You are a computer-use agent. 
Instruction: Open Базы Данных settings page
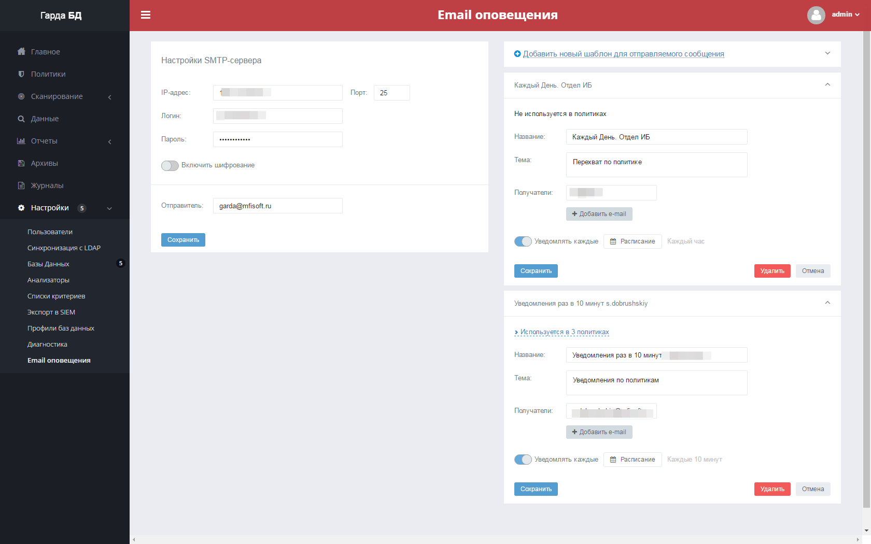coord(48,264)
